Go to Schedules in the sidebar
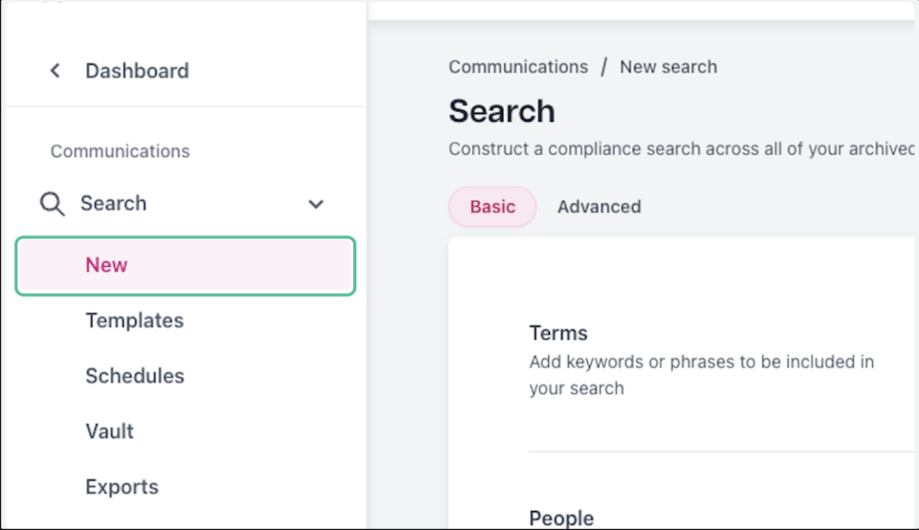Image resolution: width=919 pixels, height=530 pixels. [x=135, y=376]
